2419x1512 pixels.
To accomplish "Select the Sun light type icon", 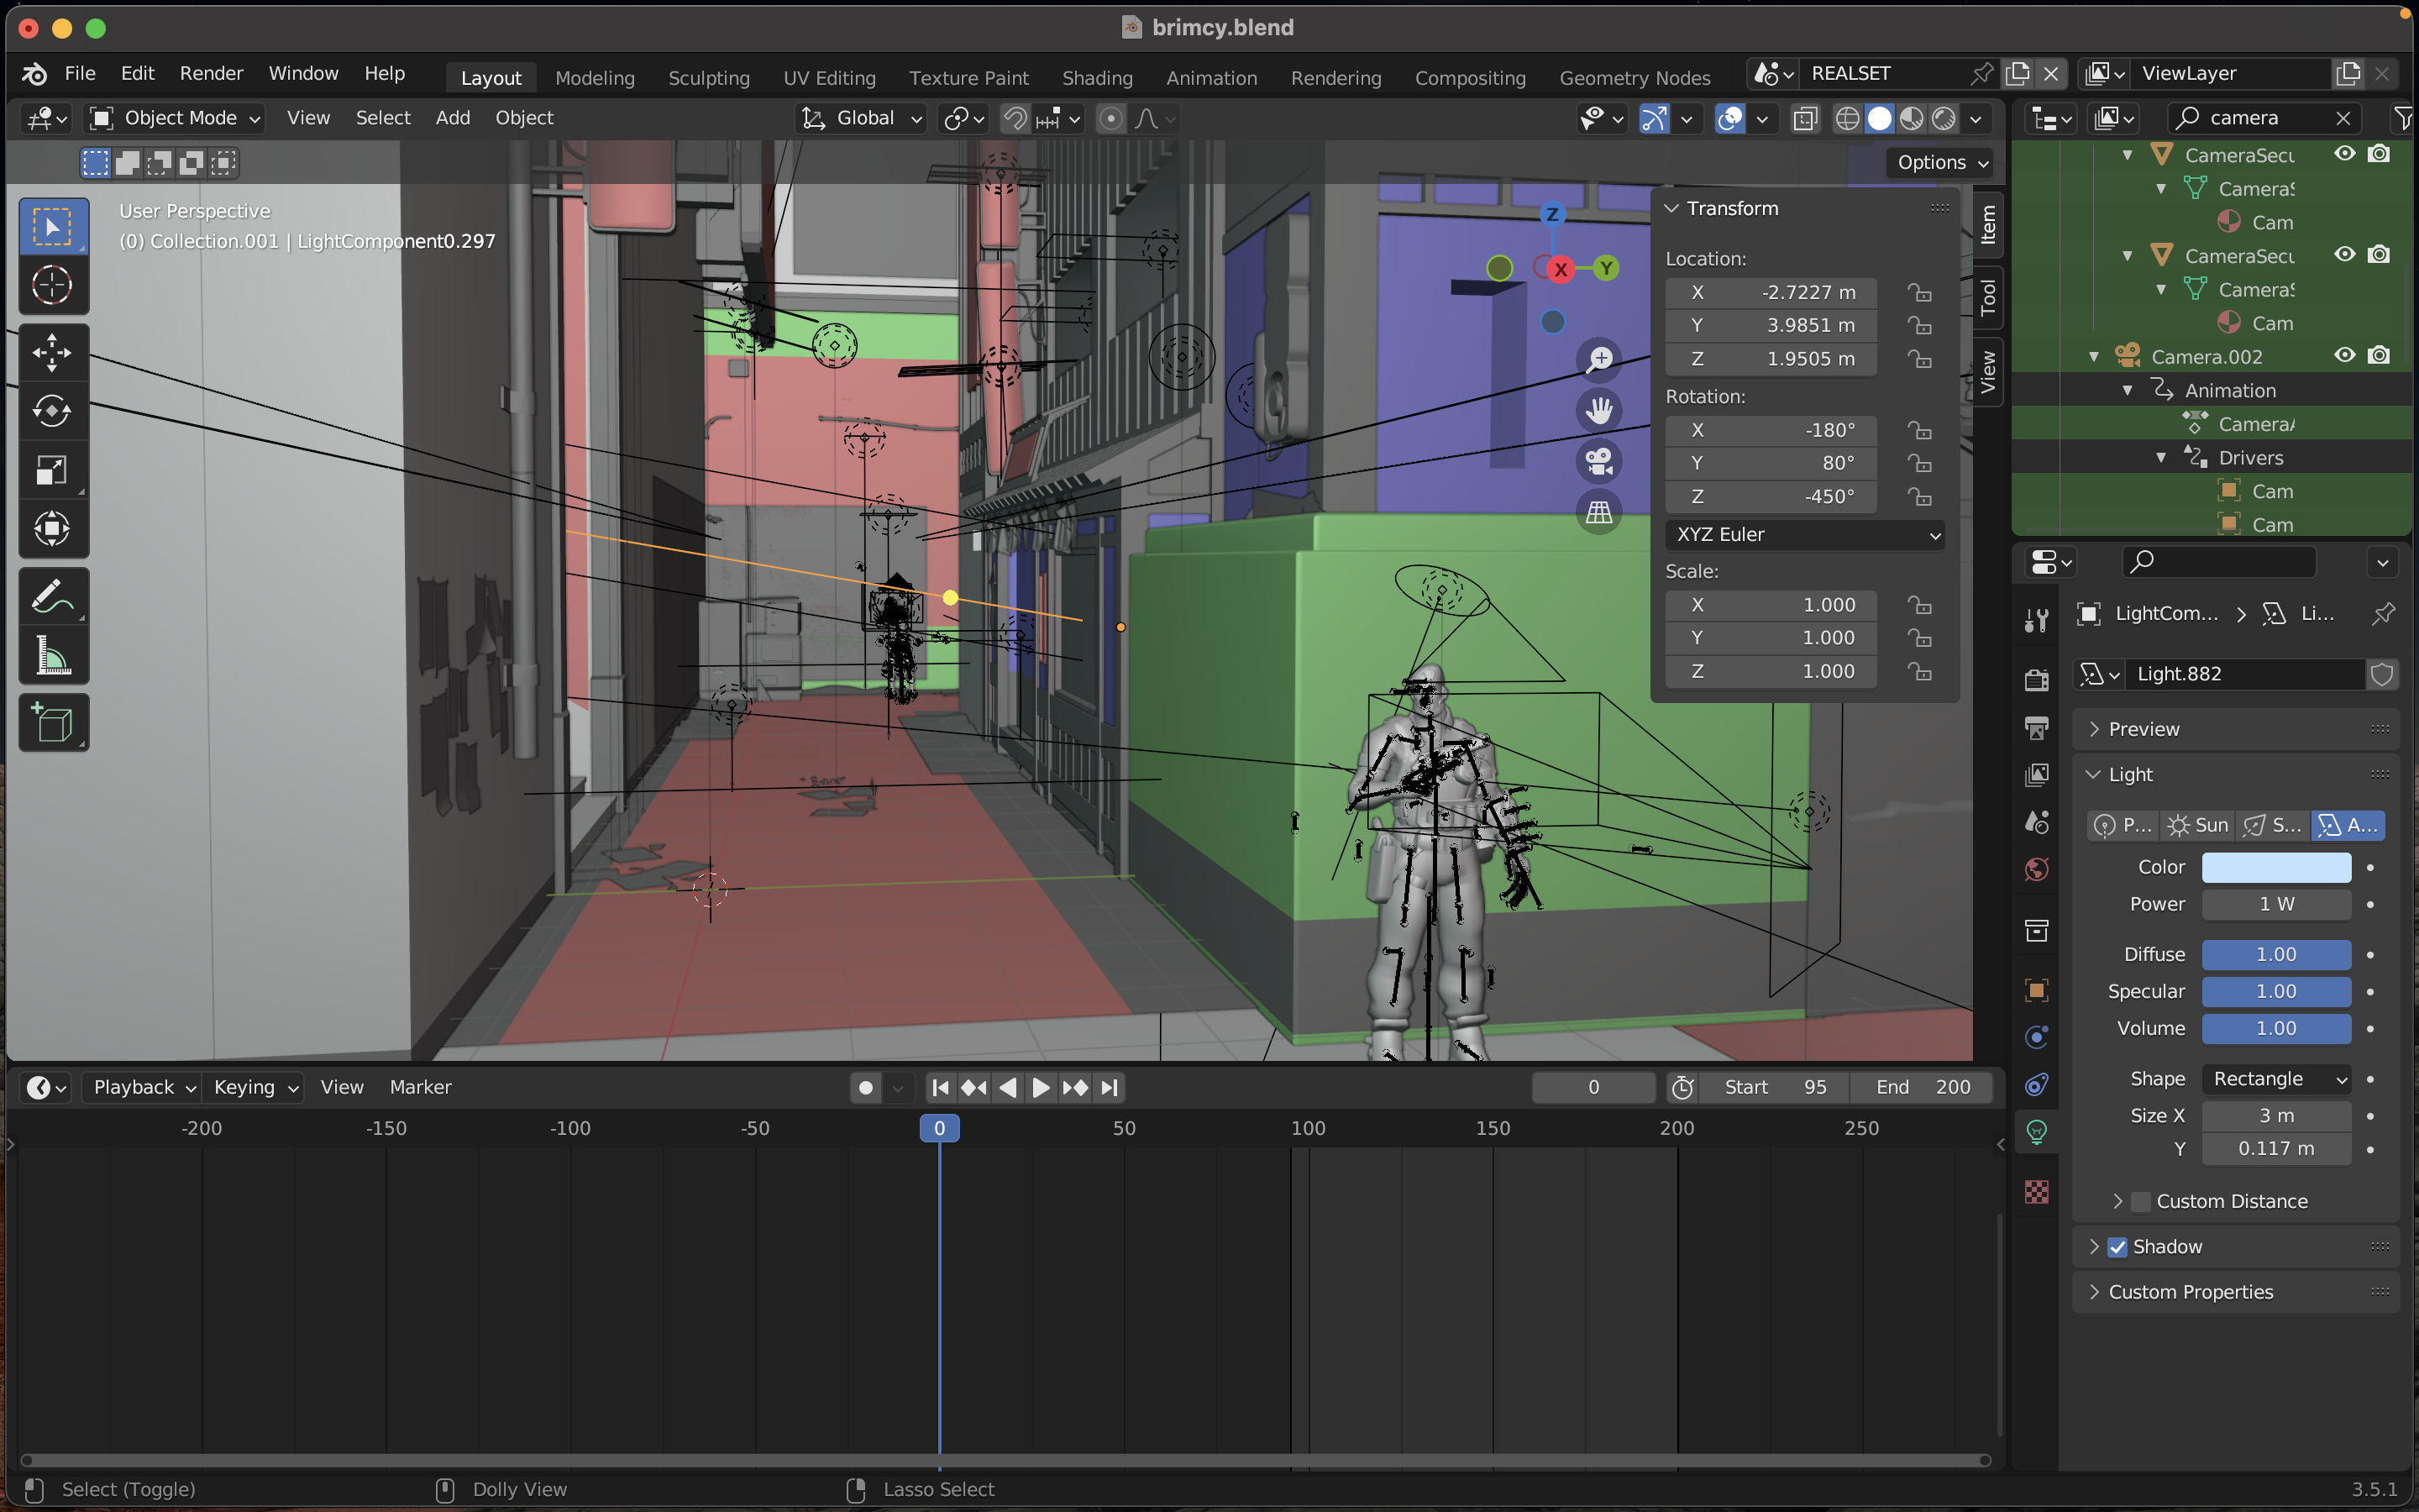I will 2200,824.
